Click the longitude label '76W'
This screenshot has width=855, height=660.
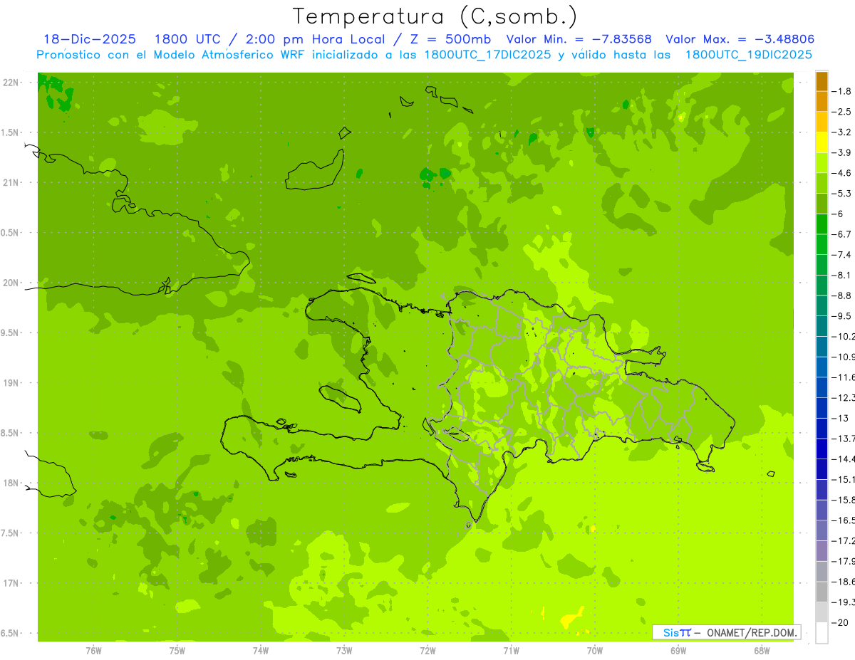click(x=93, y=651)
